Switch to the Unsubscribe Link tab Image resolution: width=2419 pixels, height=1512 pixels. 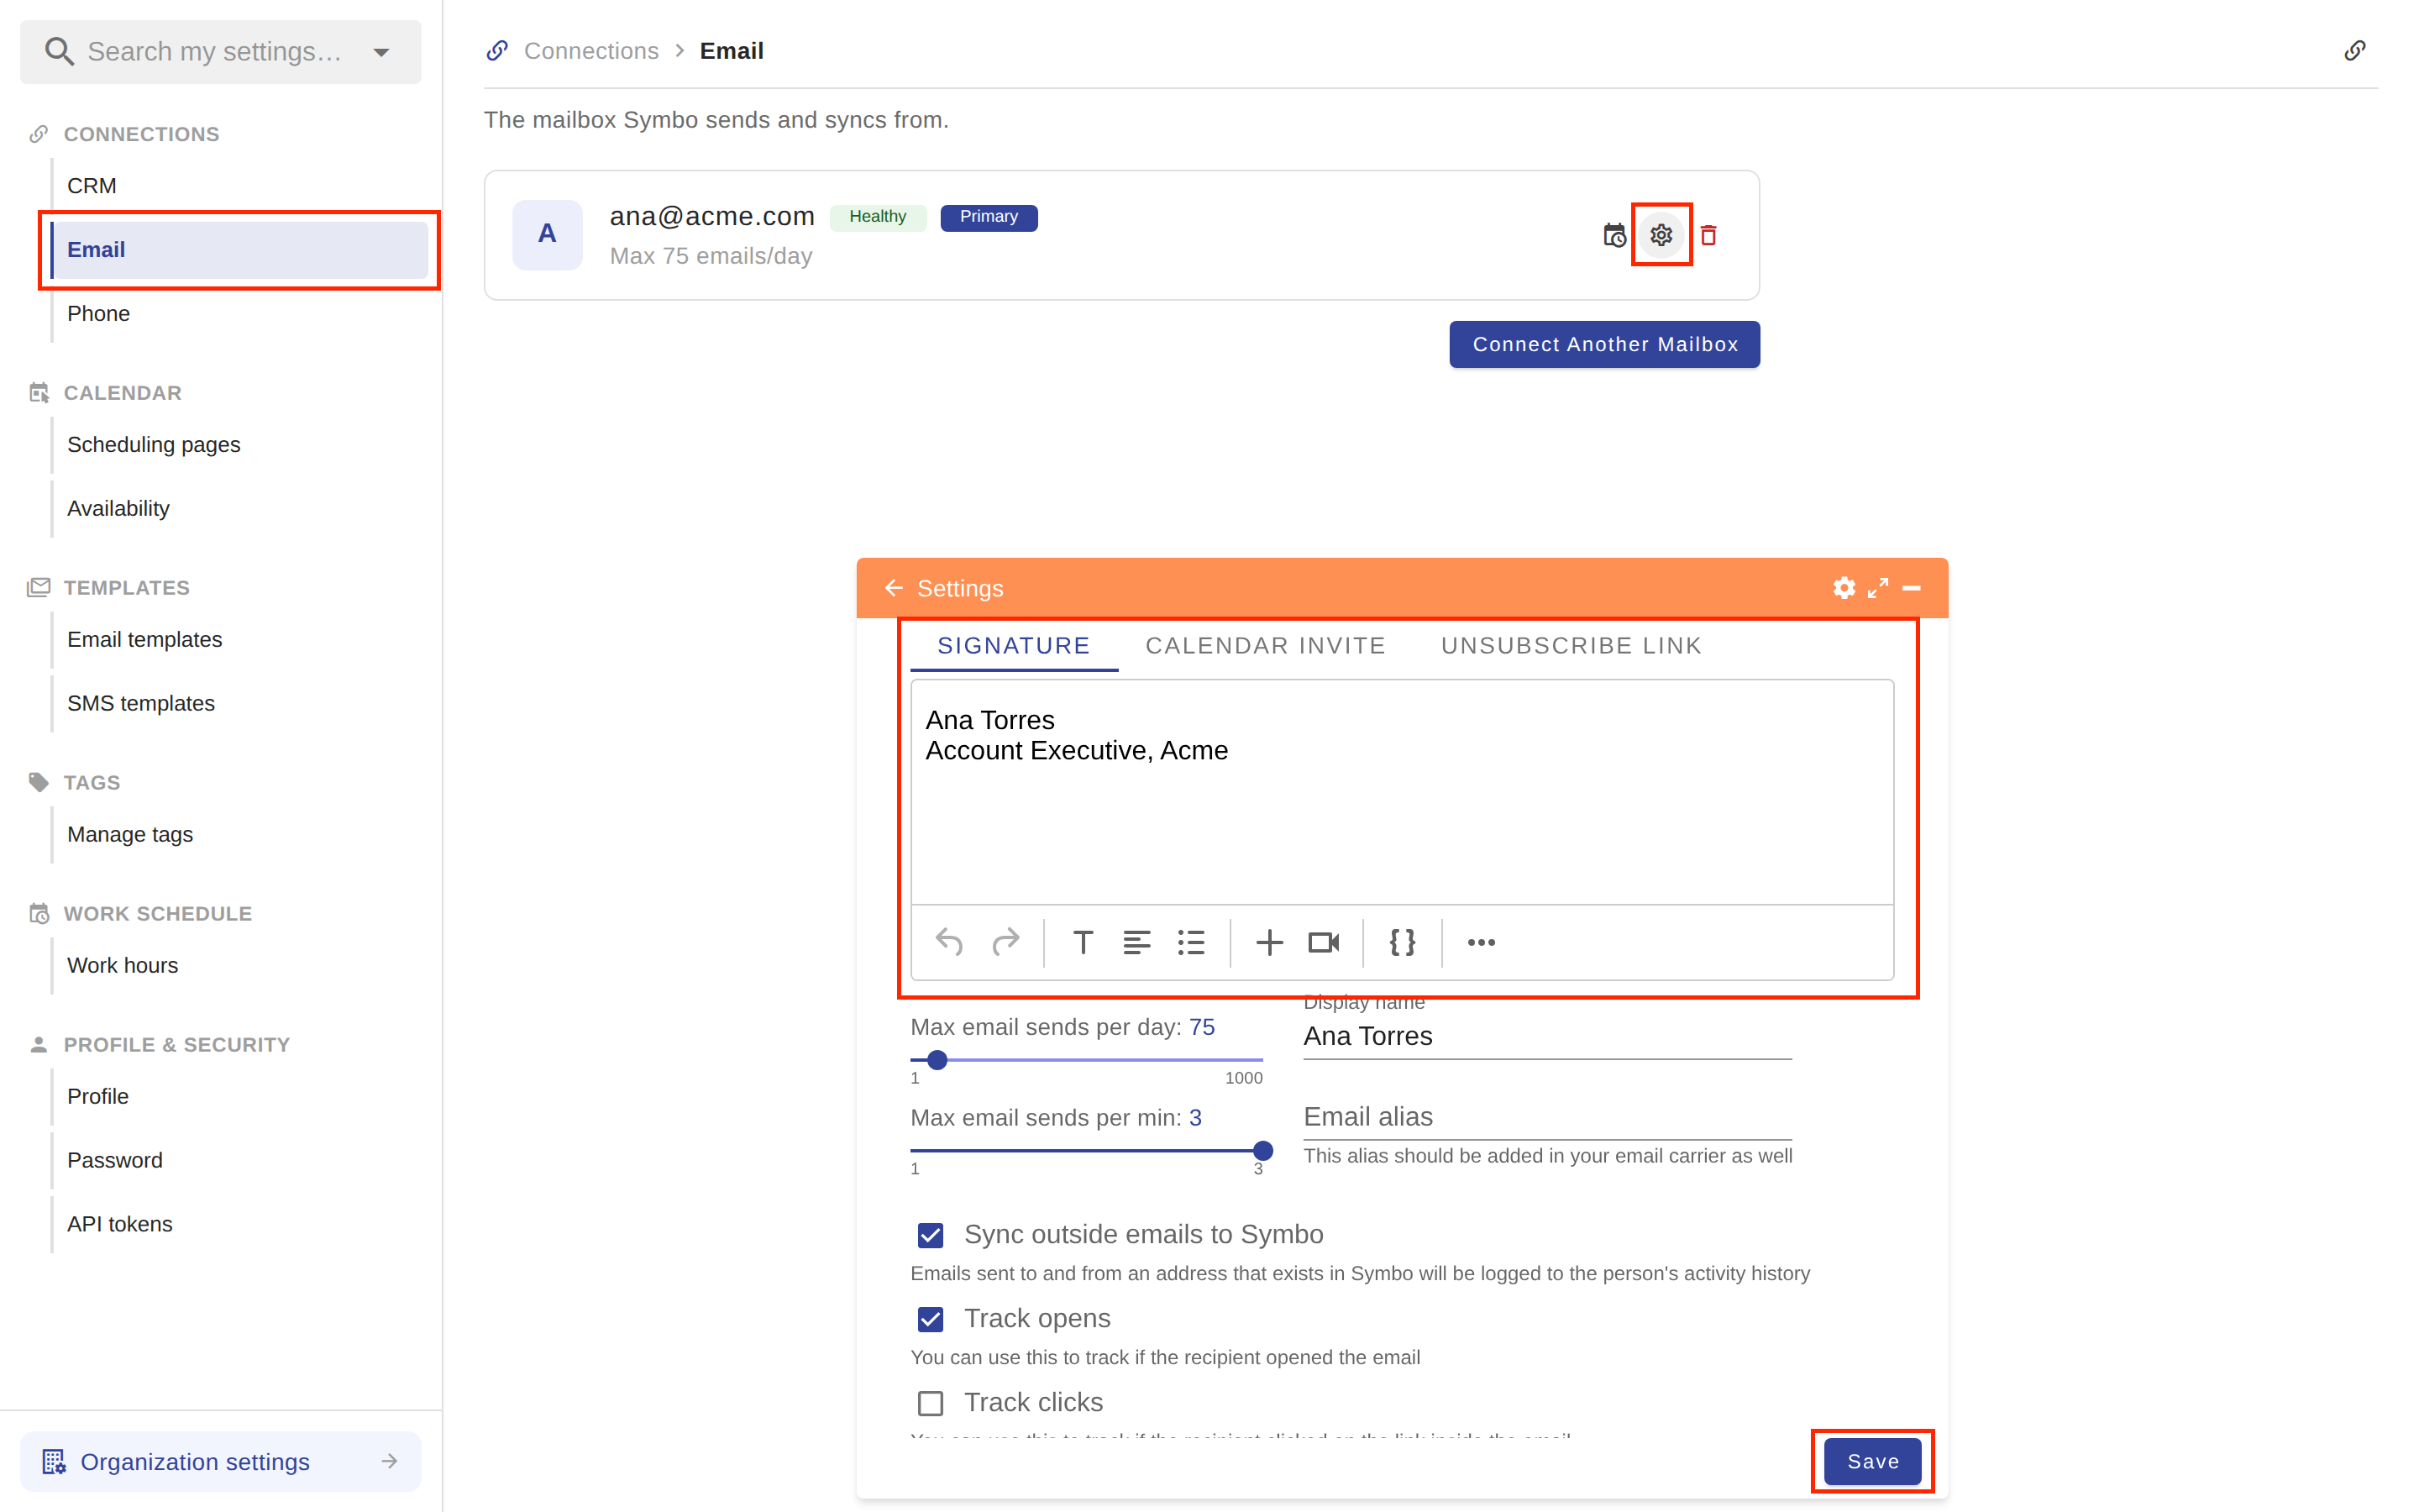coord(1571,646)
